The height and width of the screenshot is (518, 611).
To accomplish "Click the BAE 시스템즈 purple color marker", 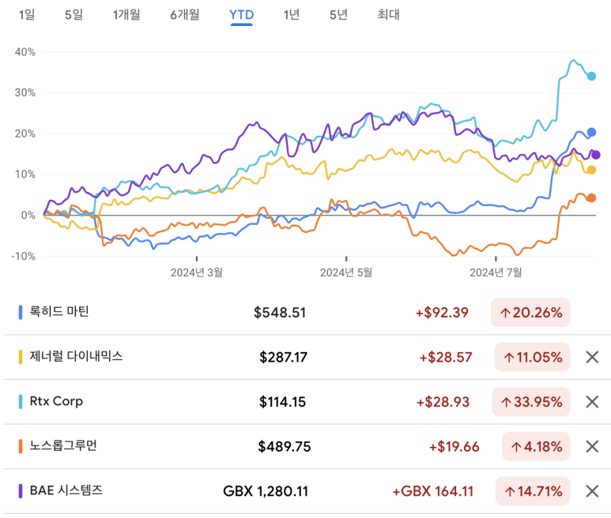I will (x=21, y=491).
